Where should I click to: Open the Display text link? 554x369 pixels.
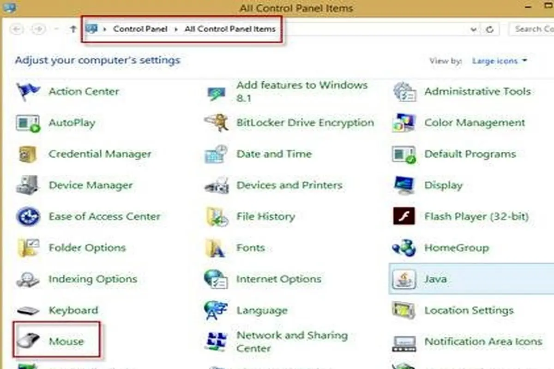coord(443,185)
